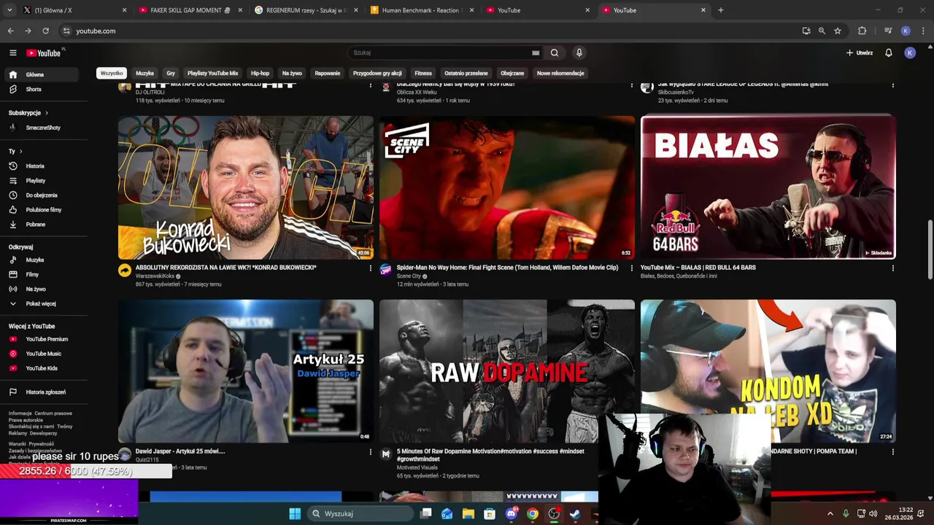Open the account avatar menu on YouTube
The height and width of the screenshot is (525, 934).
910,52
